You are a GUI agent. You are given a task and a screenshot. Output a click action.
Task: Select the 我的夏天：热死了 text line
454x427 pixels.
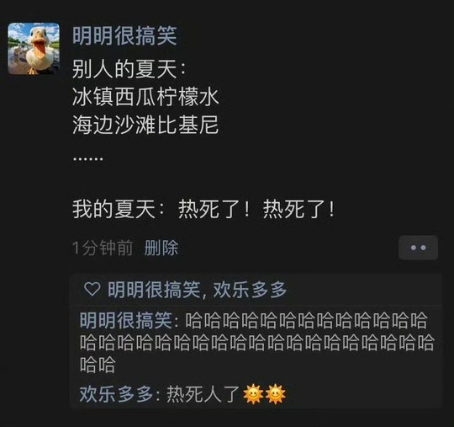click(203, 209)
